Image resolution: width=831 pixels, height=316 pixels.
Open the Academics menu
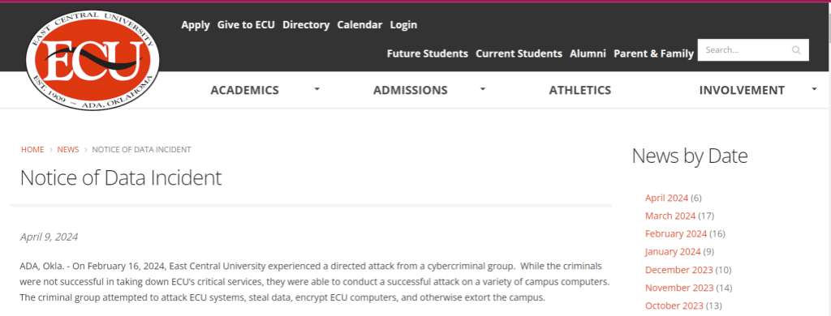(244, 90)
